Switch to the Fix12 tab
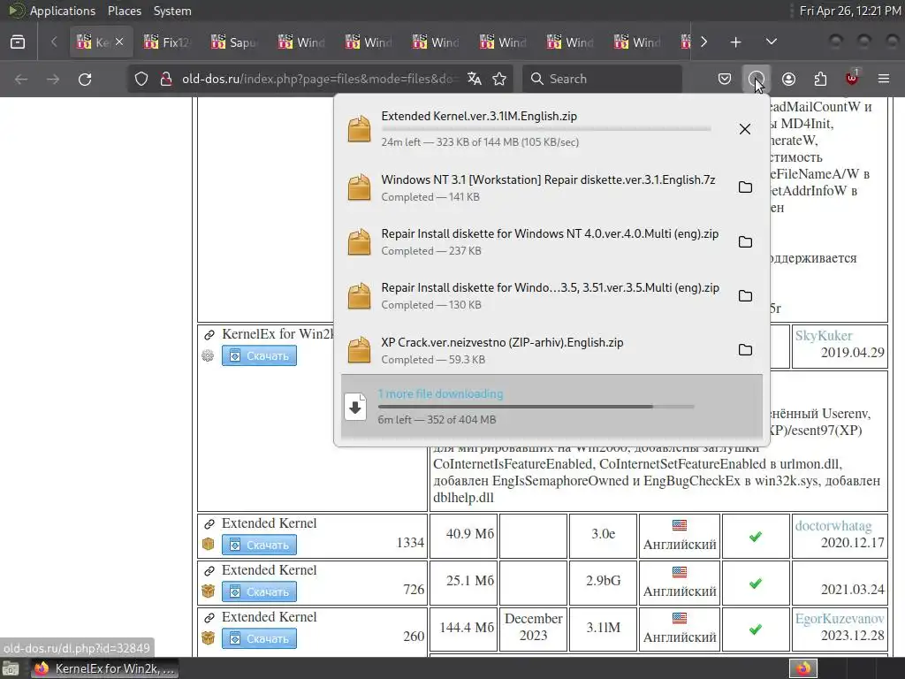The width and height of the screenshot is (905, 679). coord(166,42)
